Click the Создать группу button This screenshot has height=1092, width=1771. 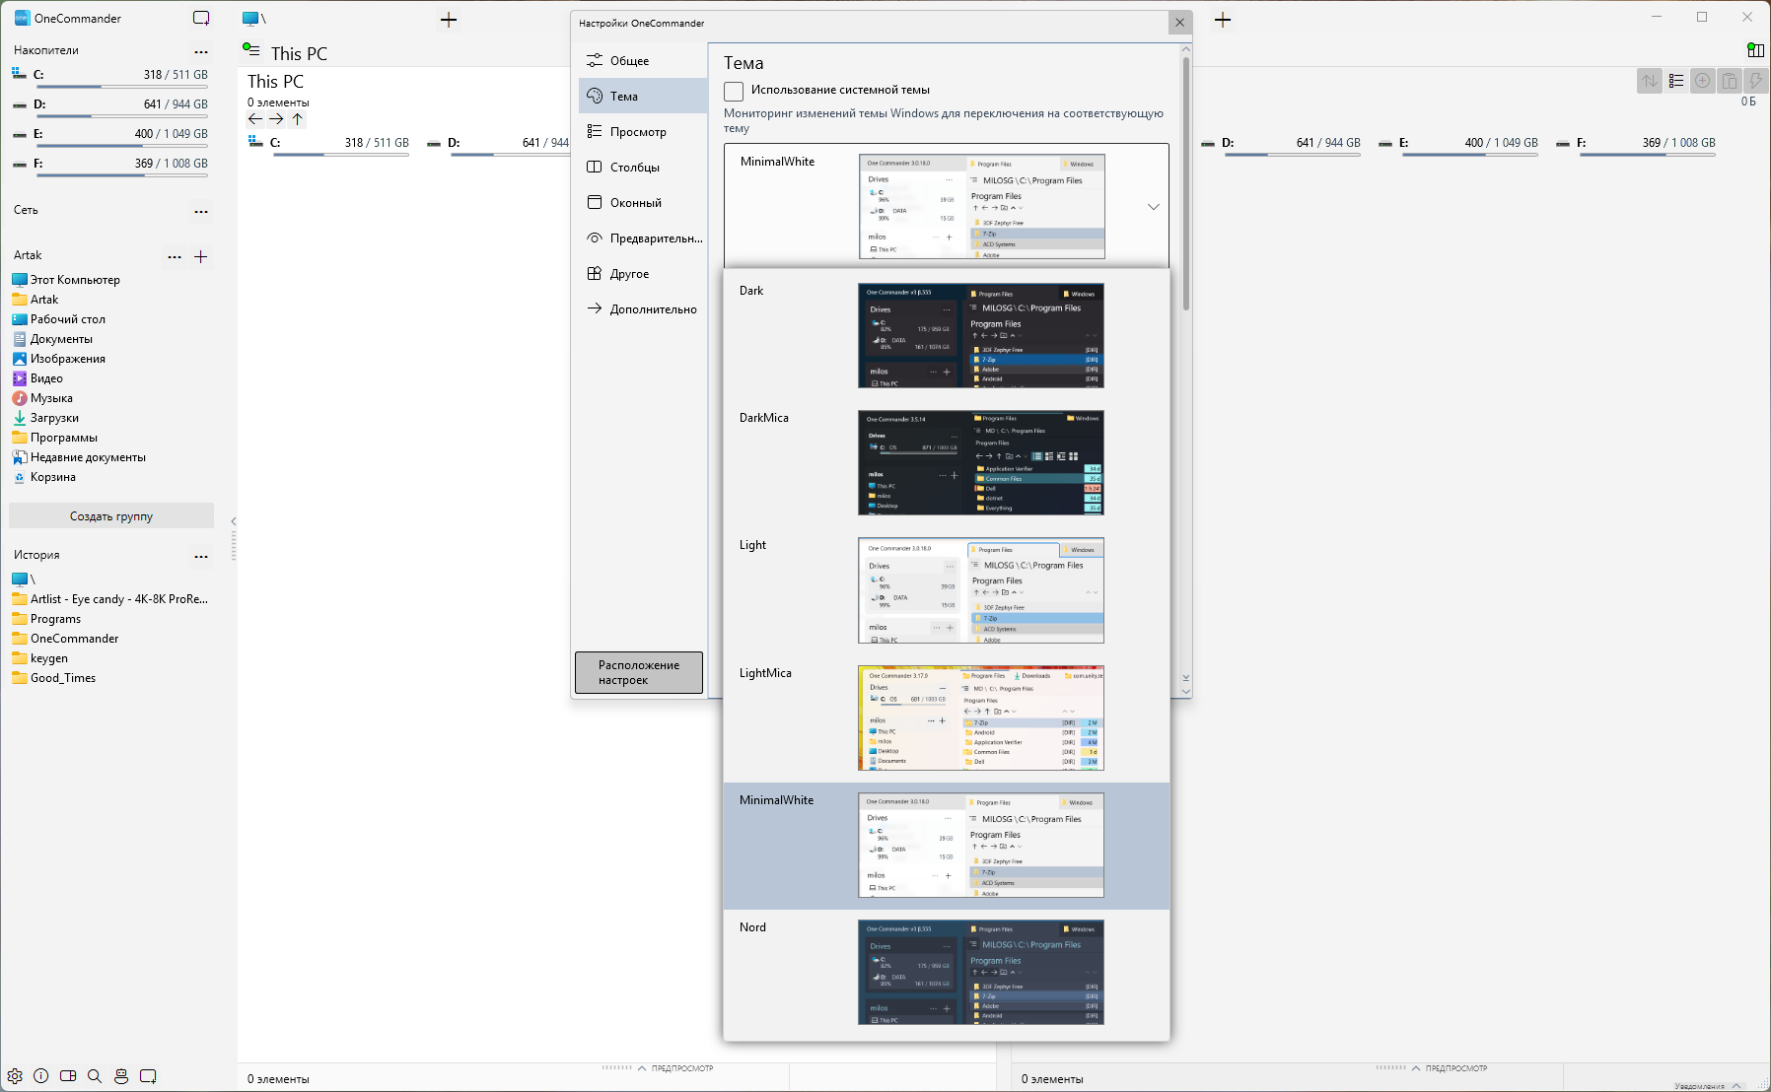coord(111,516)
